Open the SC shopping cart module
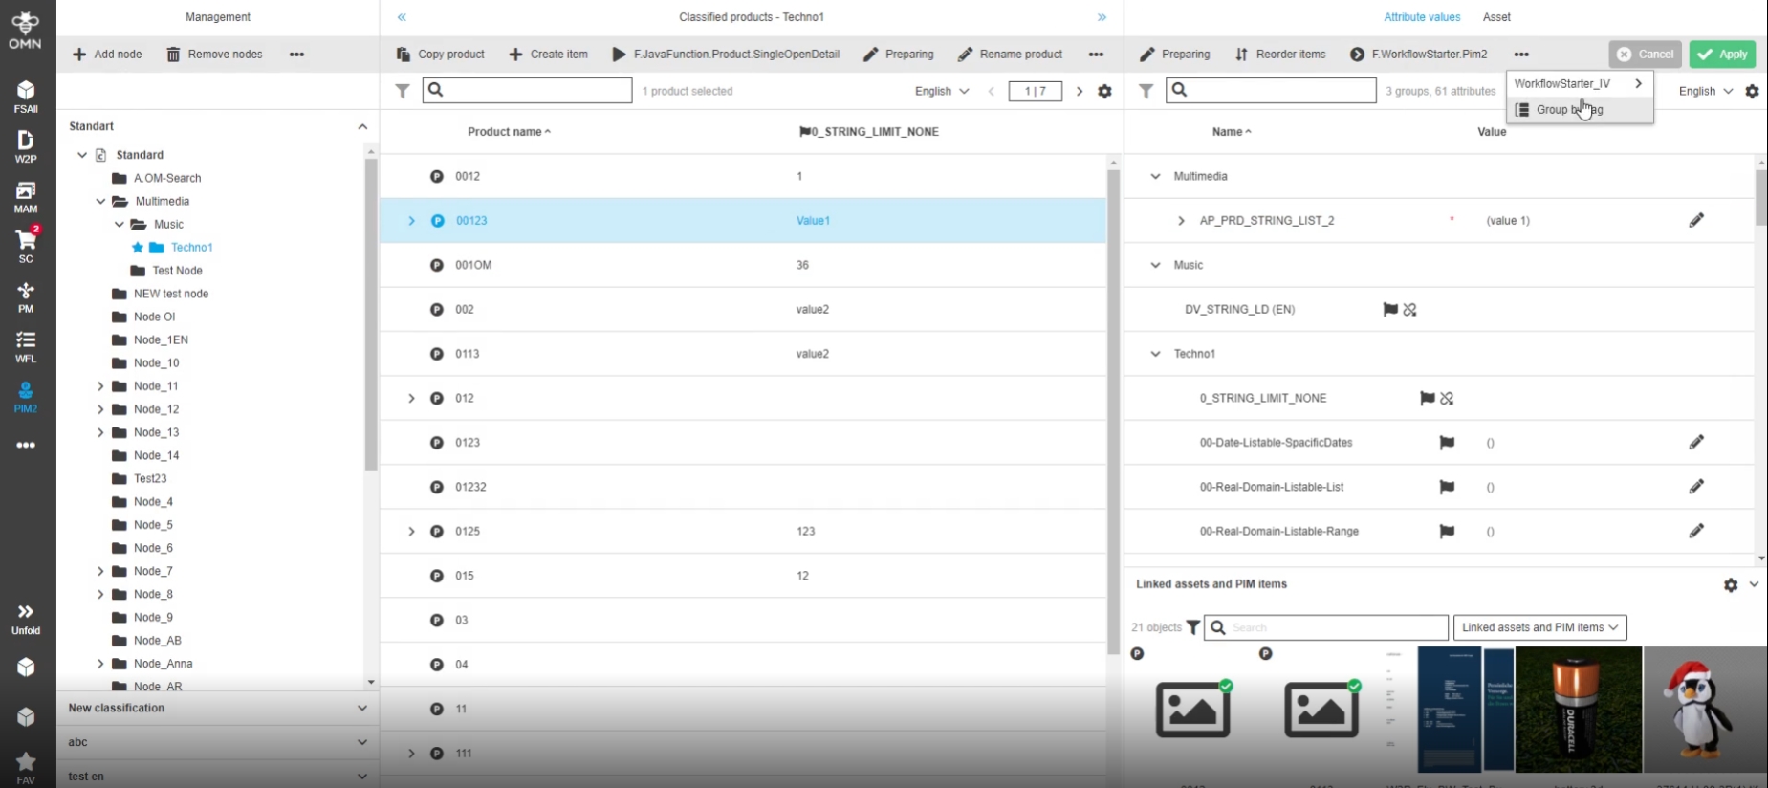 pos(26,246)
